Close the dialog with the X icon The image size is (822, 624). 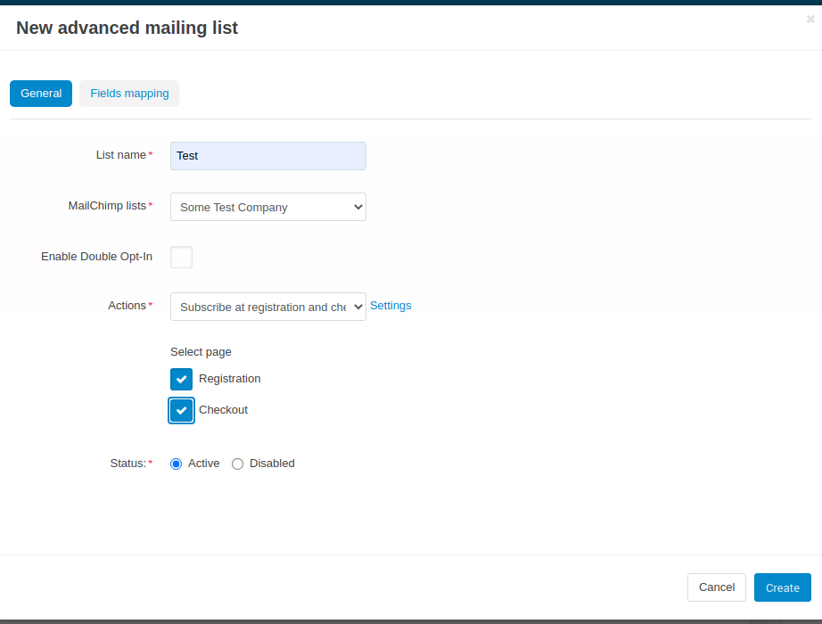pos(810,20)
